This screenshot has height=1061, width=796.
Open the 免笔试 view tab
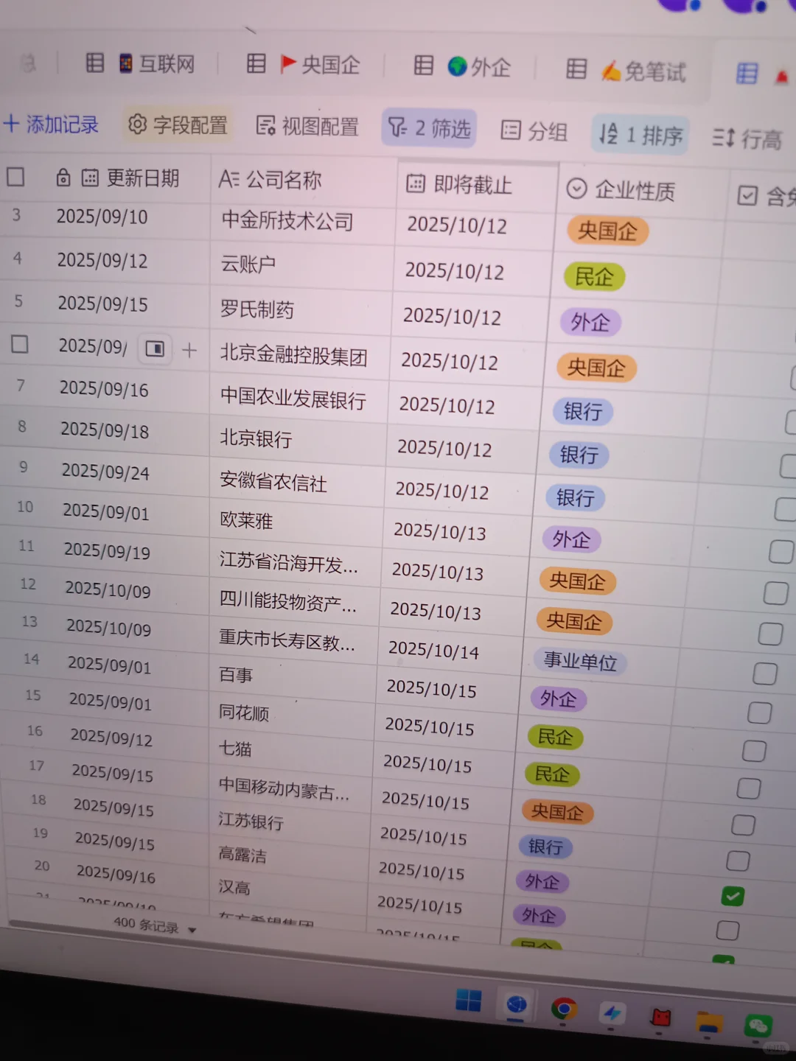pos(643,71)
